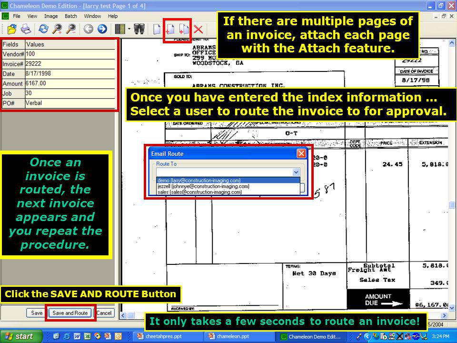
Task: Zoom out with the magnifier minus icon
Action: 71,29
